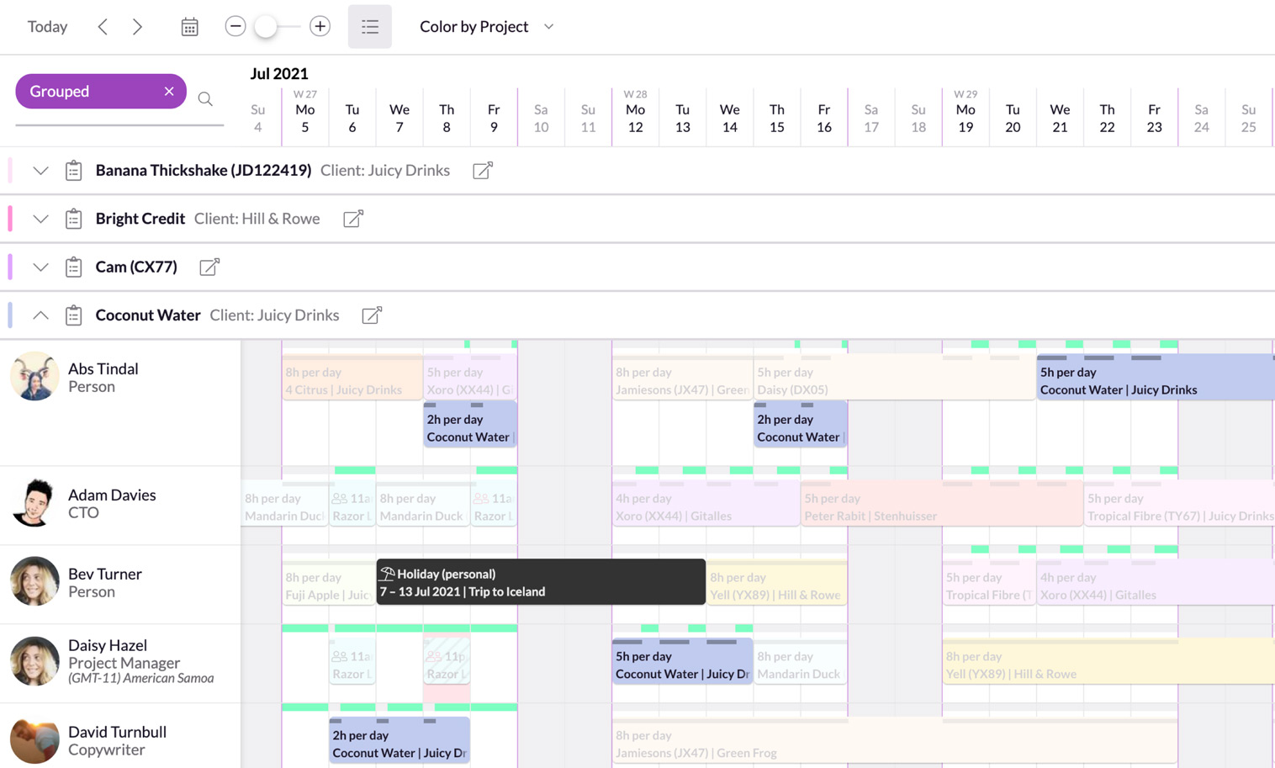
Task: Click the Today button
Action: pos(47,26)
